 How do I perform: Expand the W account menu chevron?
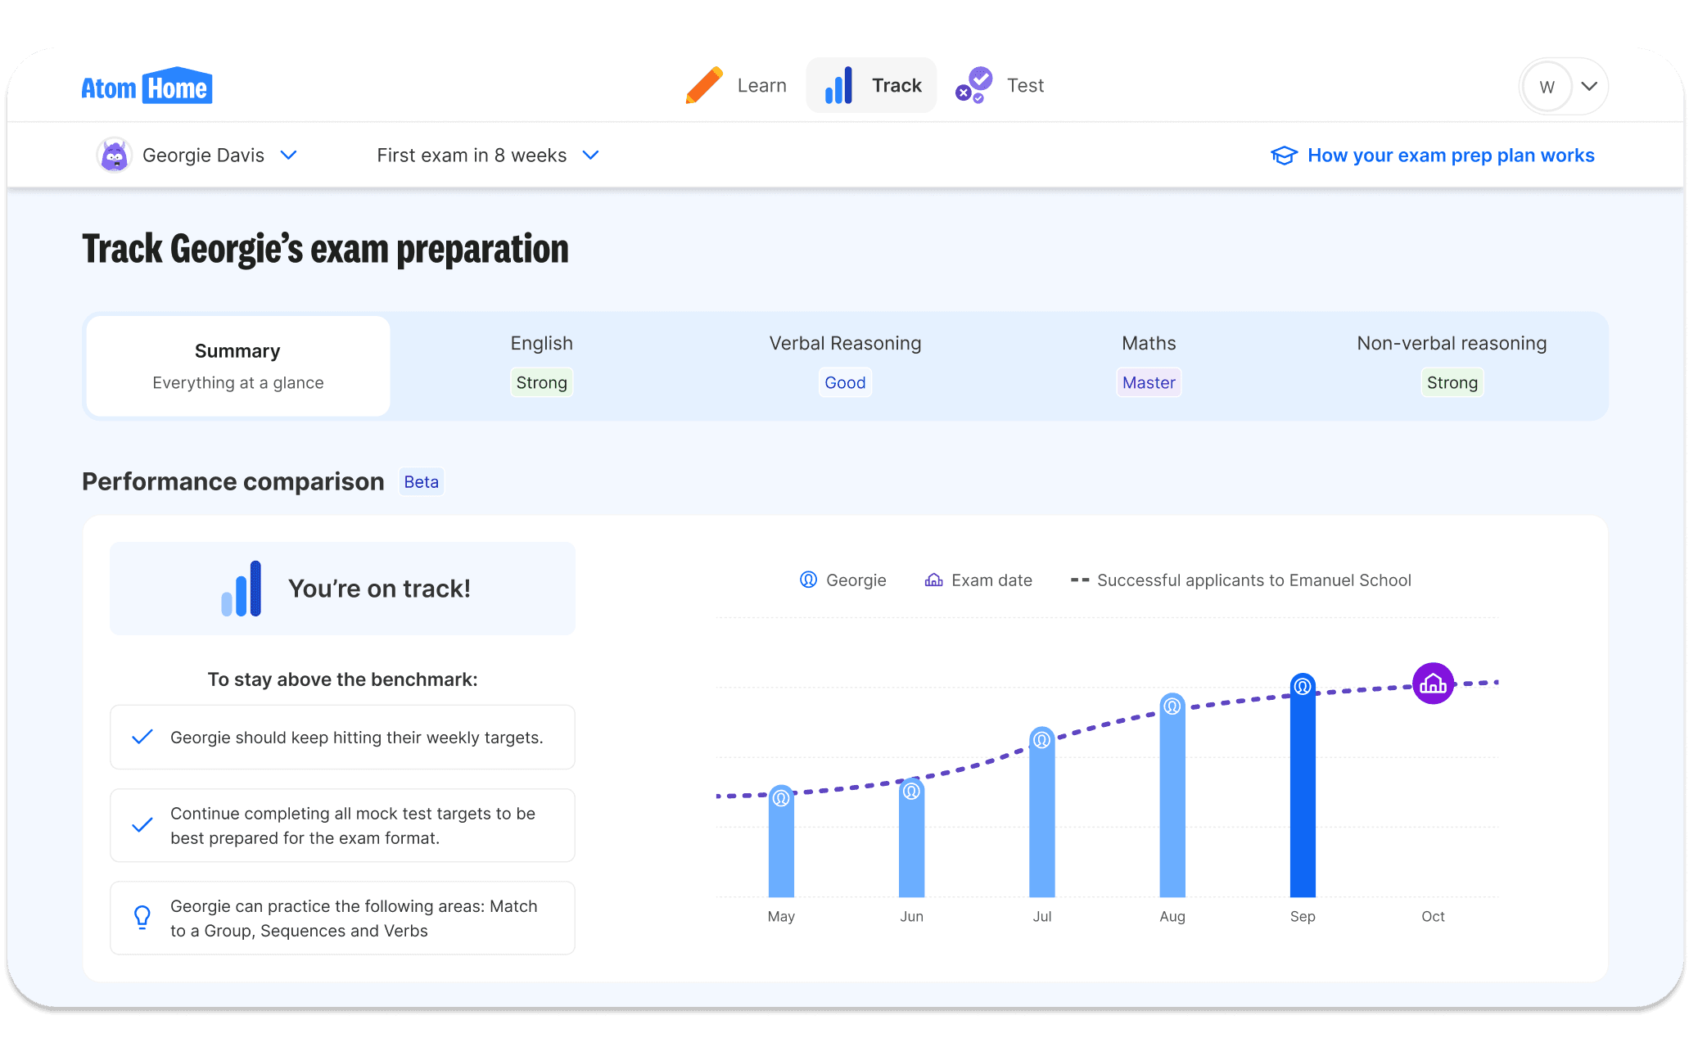[x=1589, y=86]
